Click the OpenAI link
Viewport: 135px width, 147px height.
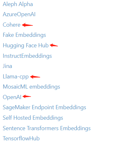coord(12,97)
